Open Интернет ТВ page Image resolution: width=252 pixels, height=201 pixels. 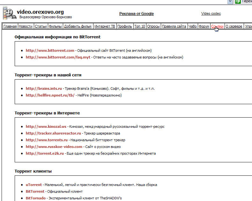point(105,26)
